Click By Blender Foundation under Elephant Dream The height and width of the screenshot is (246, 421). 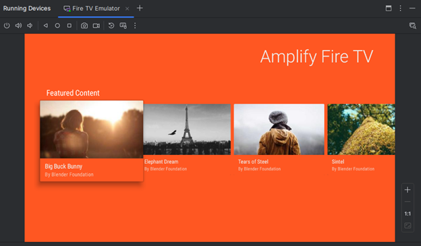click(165, 169)
